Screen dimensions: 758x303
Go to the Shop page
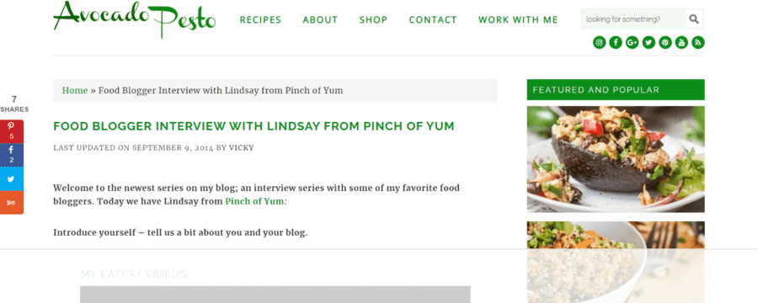tap(373, 20)
